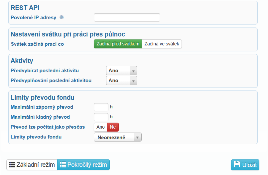The height and width of the screenshot is (175, 268).
Task: Click the list icon in Pokročilý režim
Action: click(63, 165)
